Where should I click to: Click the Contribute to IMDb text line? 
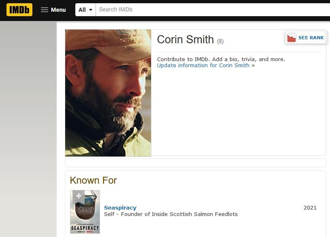tap(221, 59)
